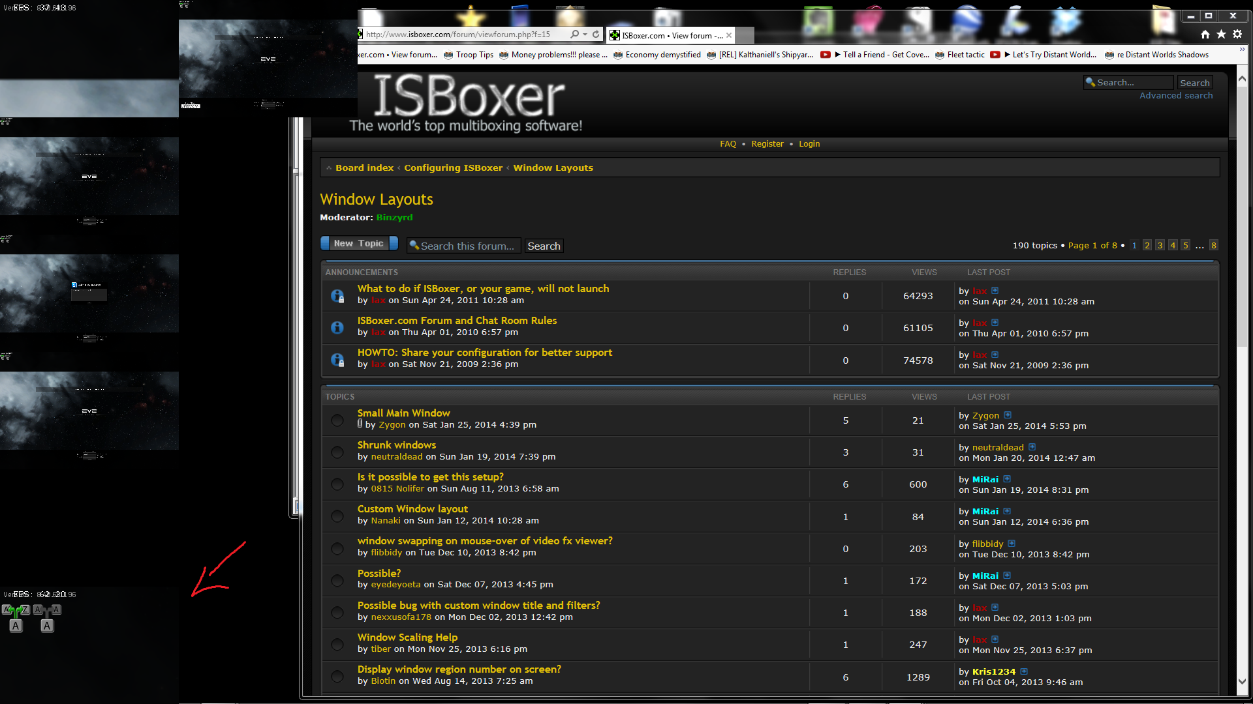Open the 'Troop Tips' bookmark
1253x704 pixels.
pos(469,55)
